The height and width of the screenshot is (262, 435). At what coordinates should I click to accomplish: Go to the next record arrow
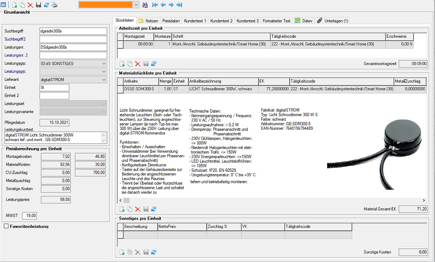coord(171,5)
